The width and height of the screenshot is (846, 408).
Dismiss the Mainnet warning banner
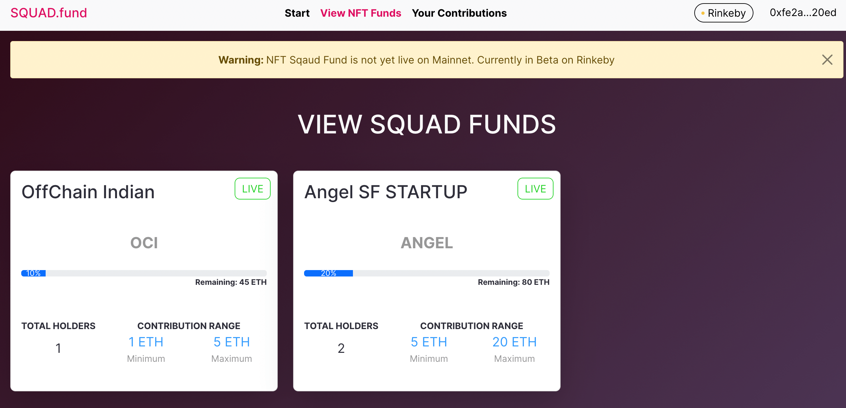[827, 60]
